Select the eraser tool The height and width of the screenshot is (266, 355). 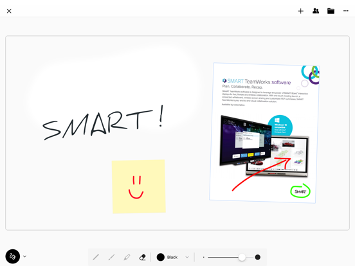(x=142, y=257)
